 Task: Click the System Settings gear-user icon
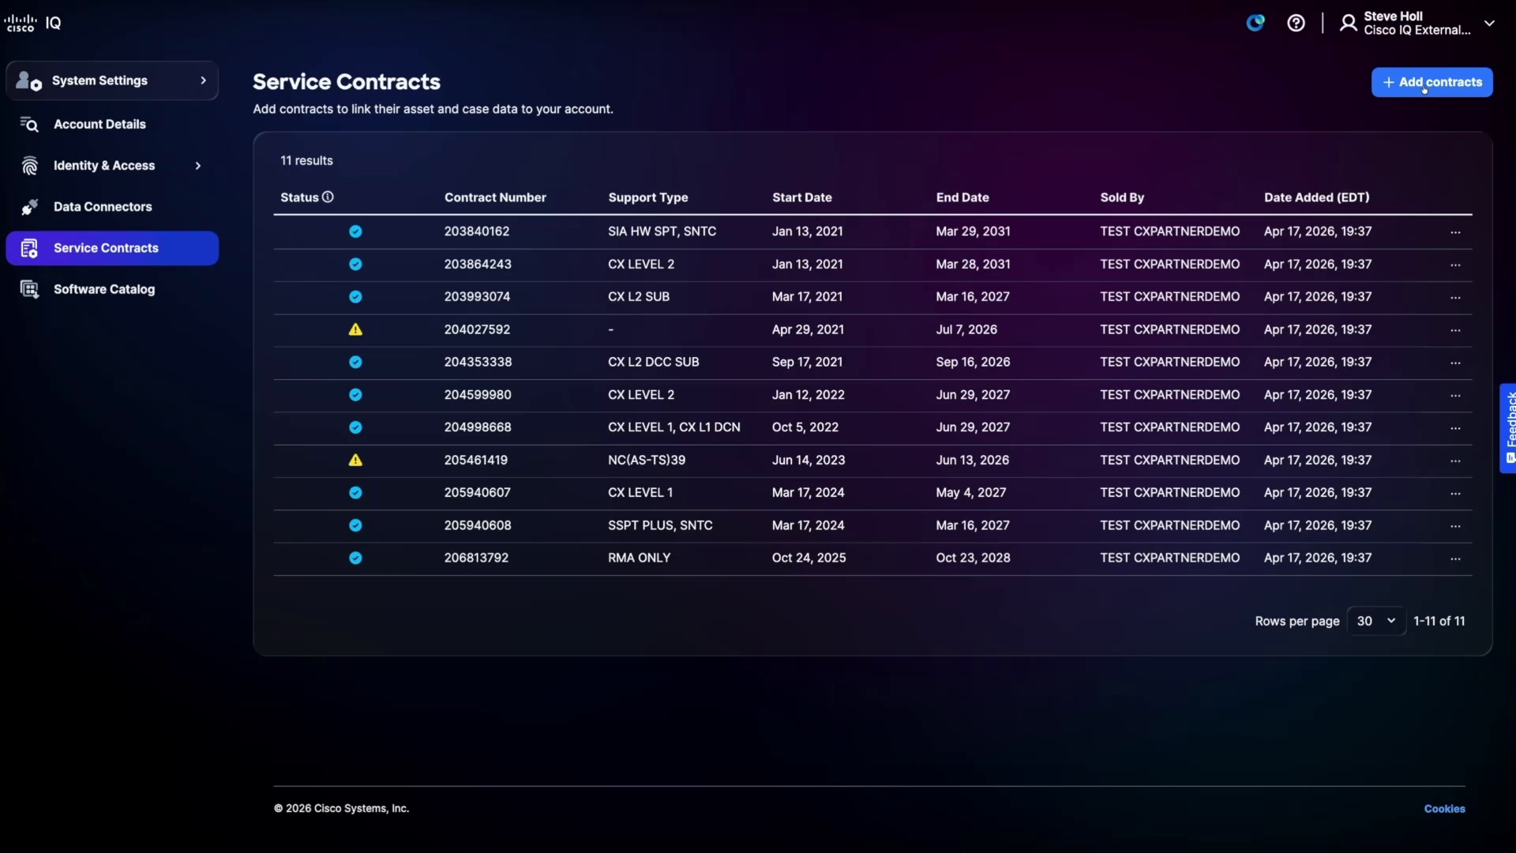tap(28, 81)
